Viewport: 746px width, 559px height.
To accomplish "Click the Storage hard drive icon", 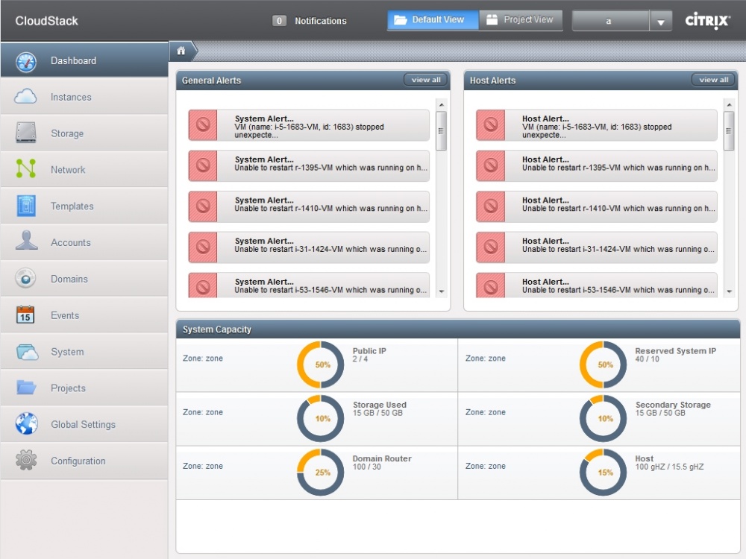I will click(25, 133).
